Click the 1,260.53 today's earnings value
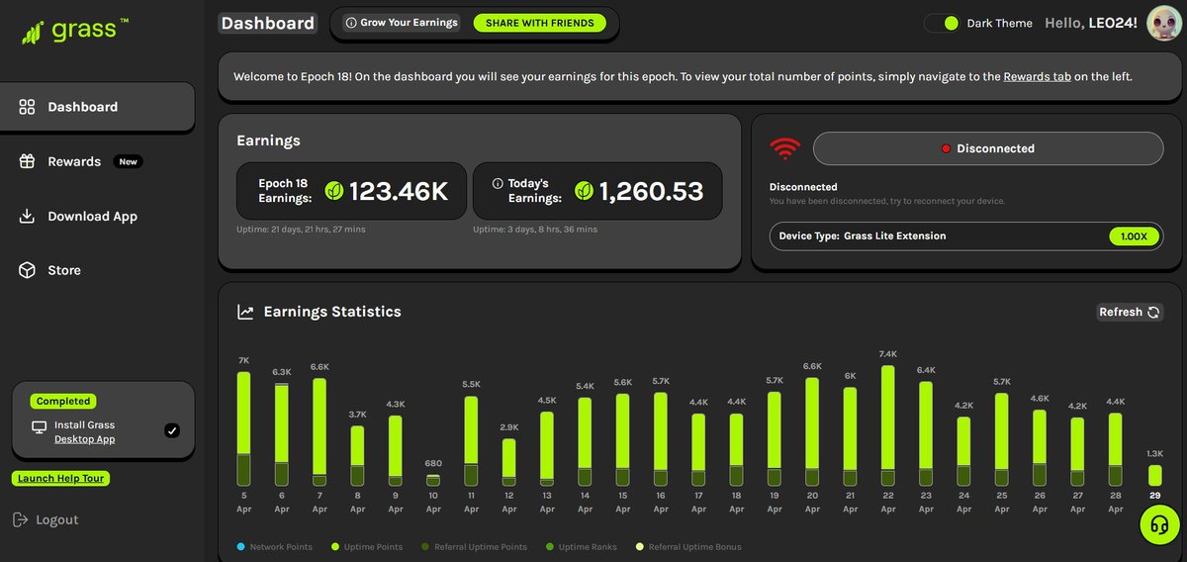 pyautogui.click(x=651, y=191)
